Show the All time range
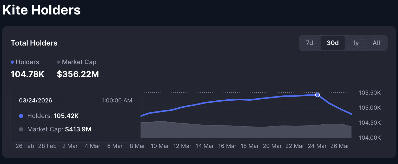This screenshot has width=398, height=164. click(376, 43)
